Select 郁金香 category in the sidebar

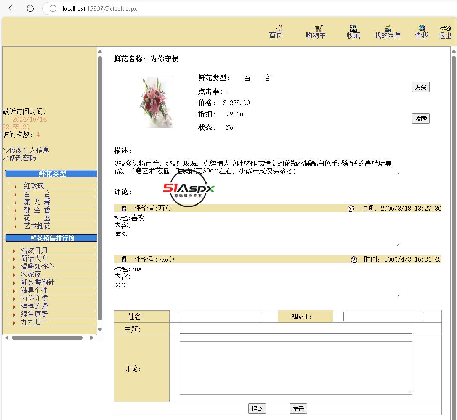pyautogui.click(x=37, y=210)
